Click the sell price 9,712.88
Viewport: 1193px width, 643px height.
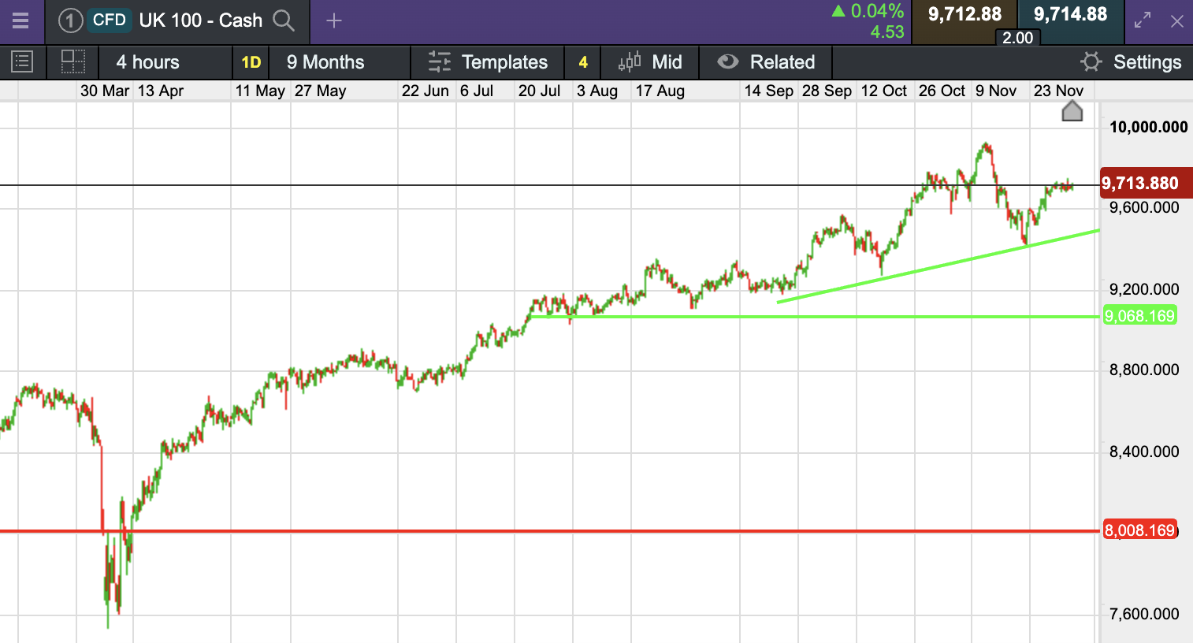(x=964, y=14)
